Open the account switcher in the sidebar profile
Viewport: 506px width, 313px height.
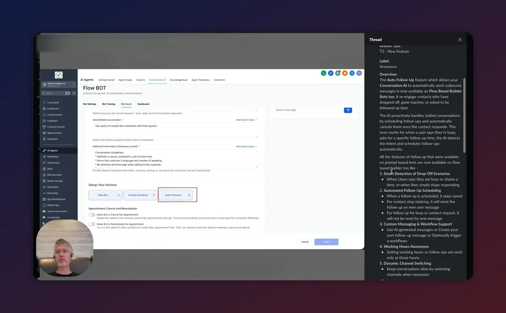59,84
